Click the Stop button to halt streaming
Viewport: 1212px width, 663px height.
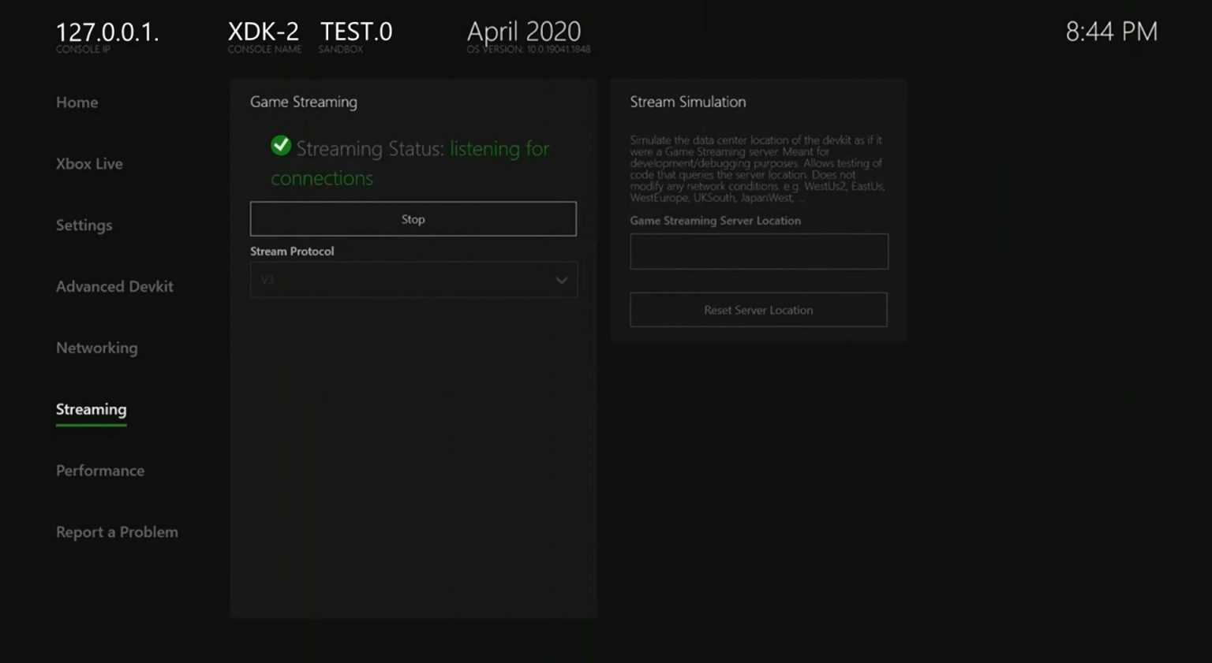[x=413, y=218]
